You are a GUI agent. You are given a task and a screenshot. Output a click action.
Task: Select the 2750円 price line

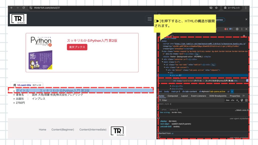[20, 103]
